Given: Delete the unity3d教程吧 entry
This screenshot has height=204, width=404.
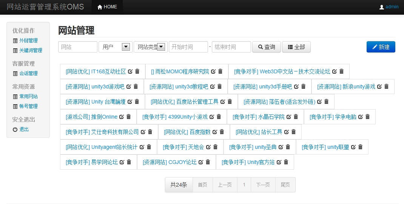Looking at the screenshot, I should click(x=219, y=87).
